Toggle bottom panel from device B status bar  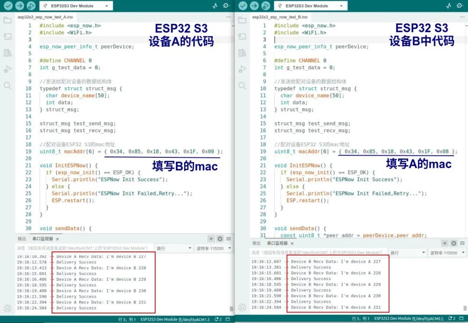click(x=461, y=319)
